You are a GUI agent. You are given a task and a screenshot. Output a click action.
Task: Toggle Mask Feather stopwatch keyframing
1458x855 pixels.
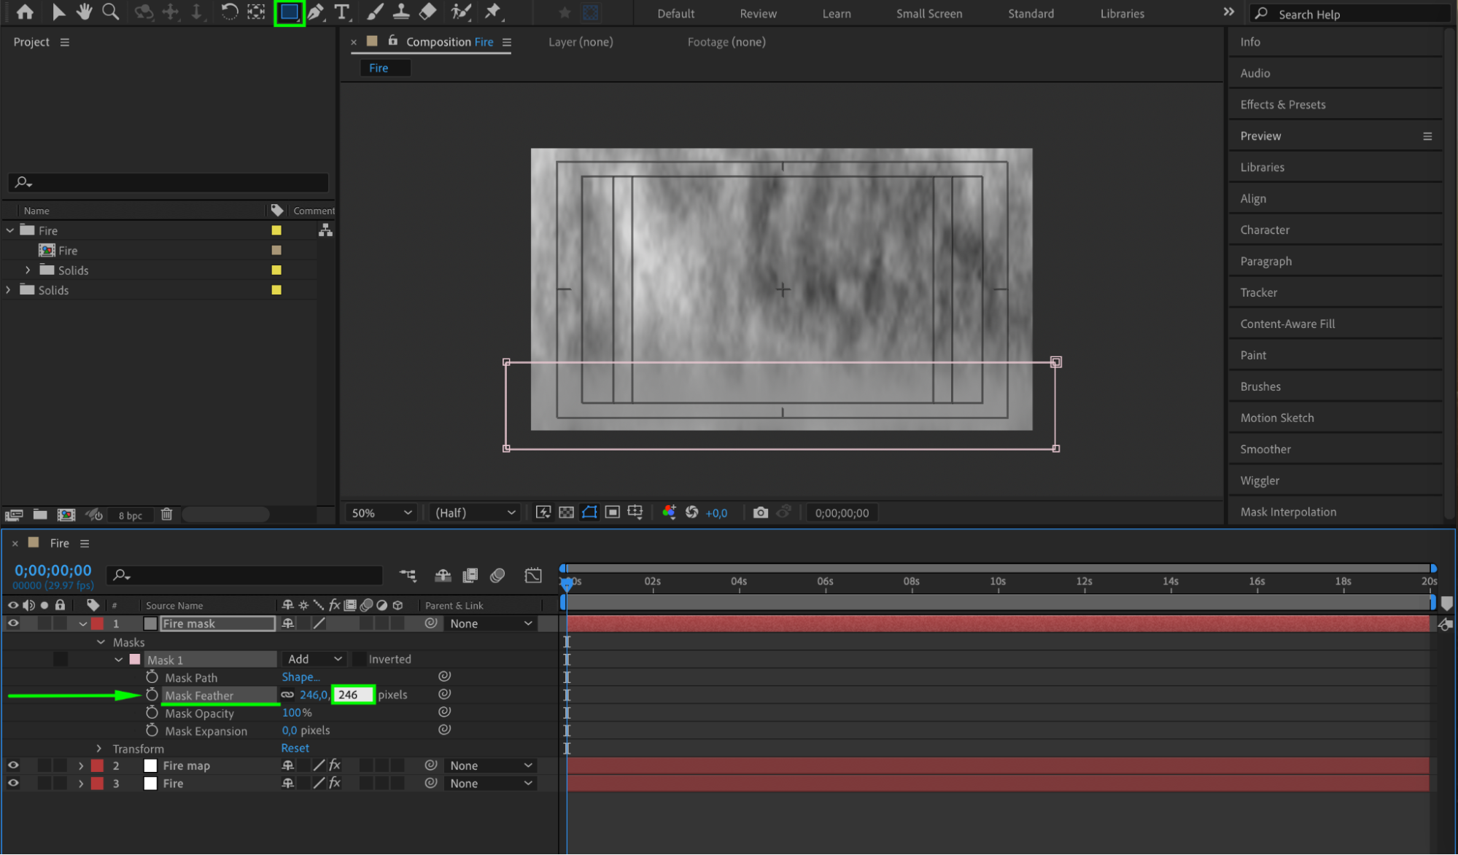coord(152,695)
